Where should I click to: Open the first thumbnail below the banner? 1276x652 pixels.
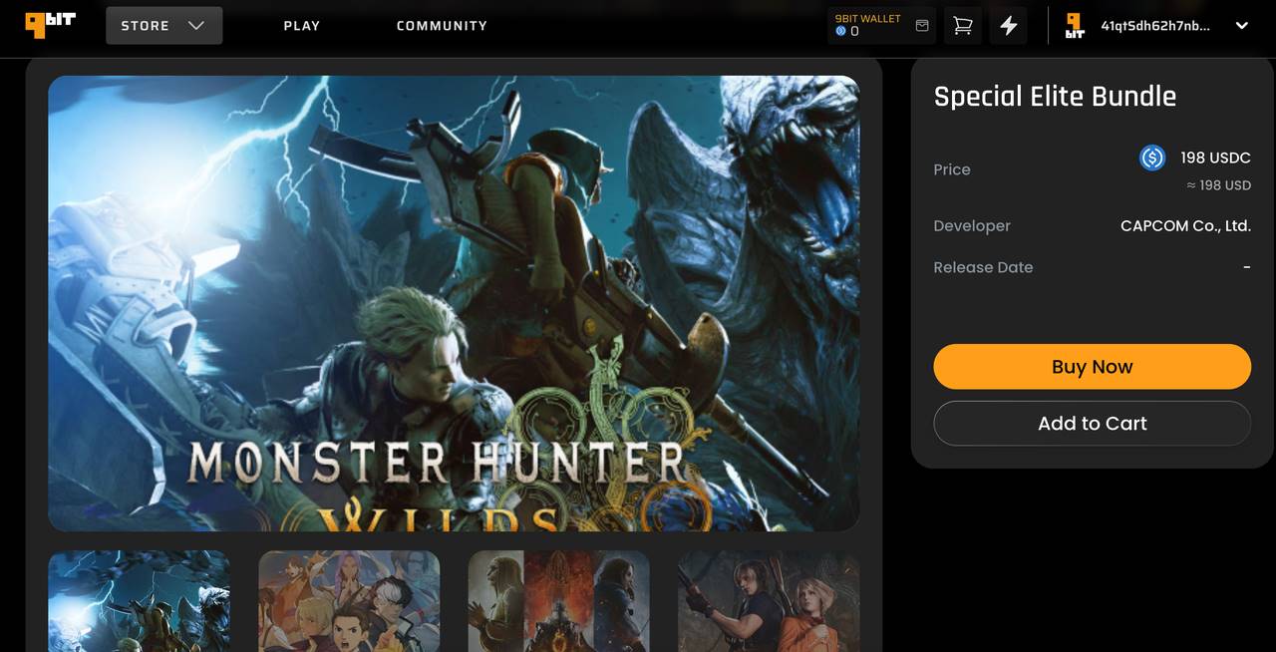pos(139,602)
